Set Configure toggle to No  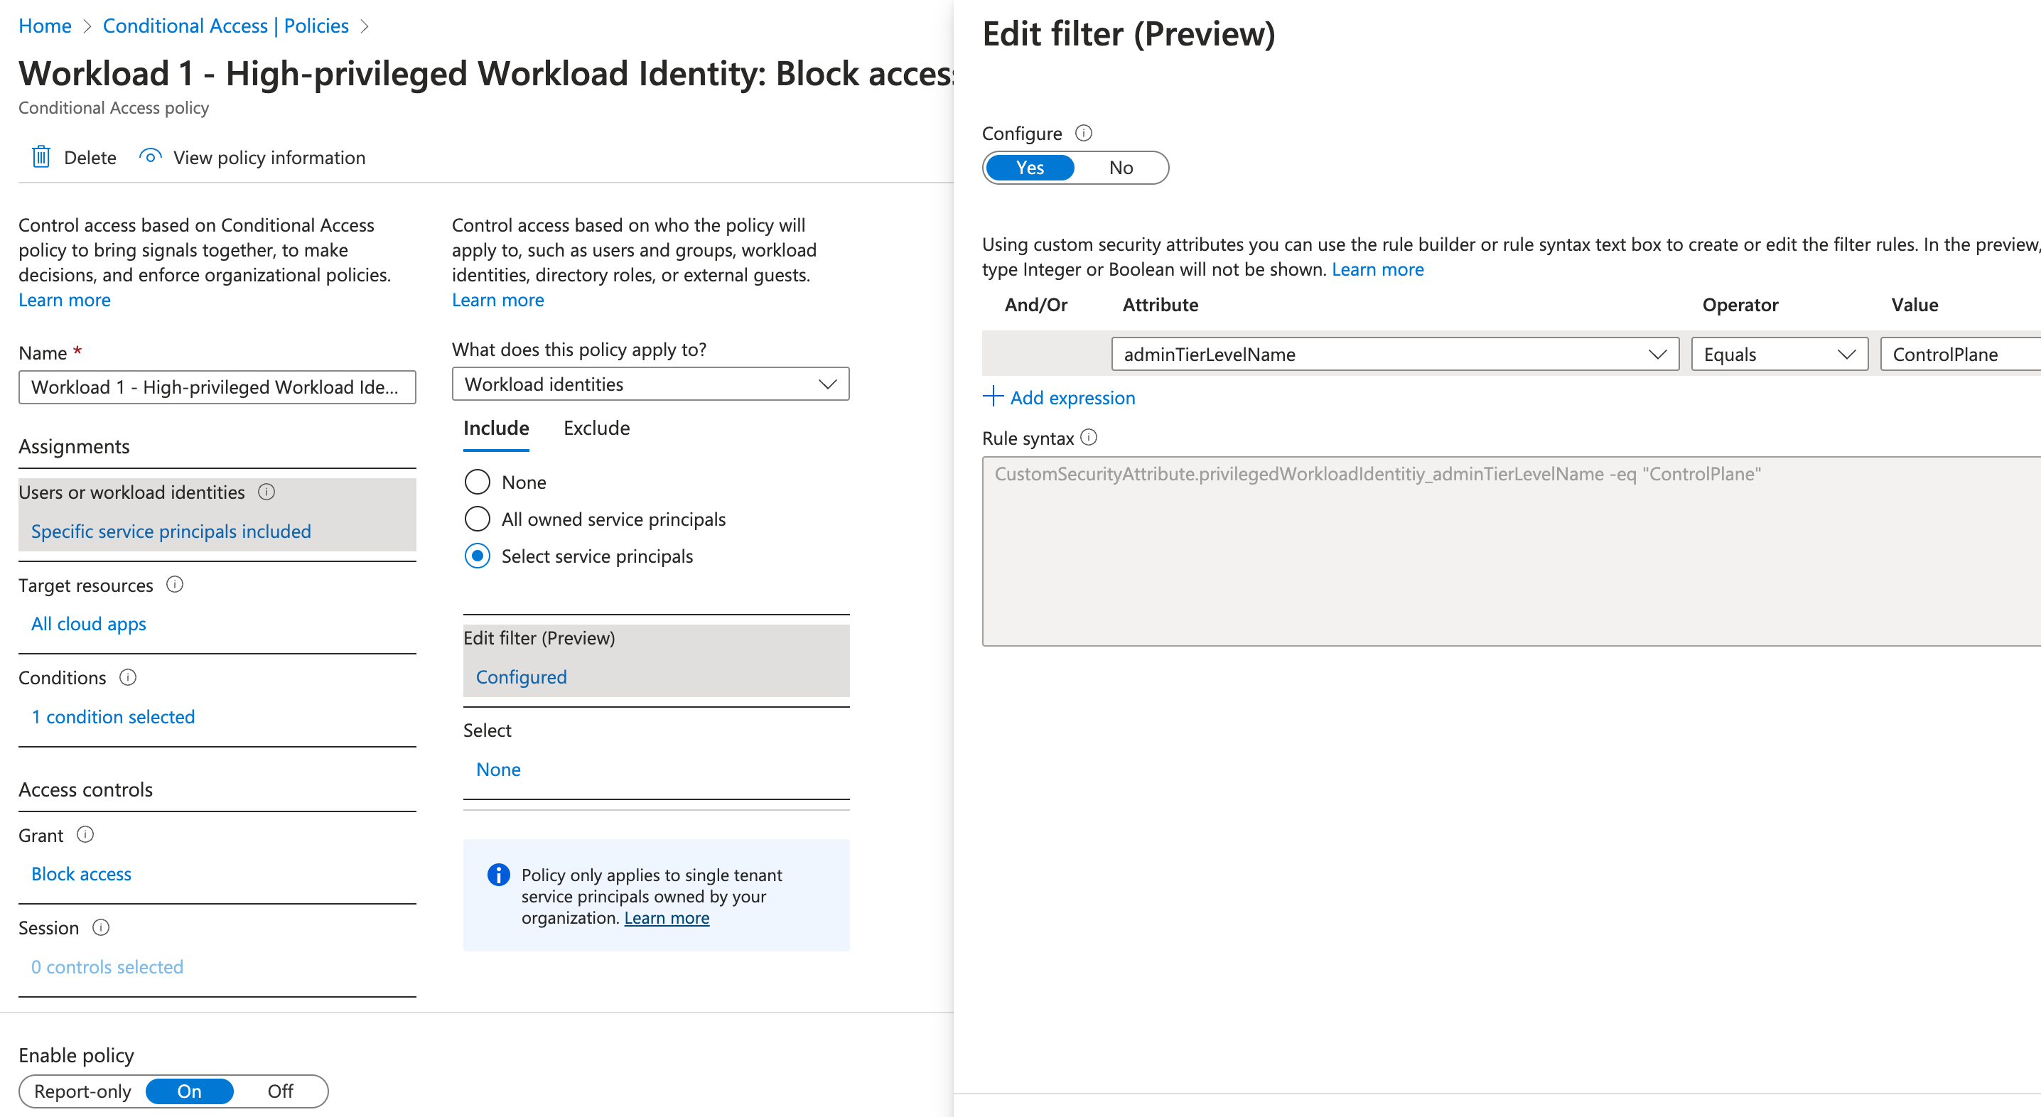click(x=1120, y=168)
